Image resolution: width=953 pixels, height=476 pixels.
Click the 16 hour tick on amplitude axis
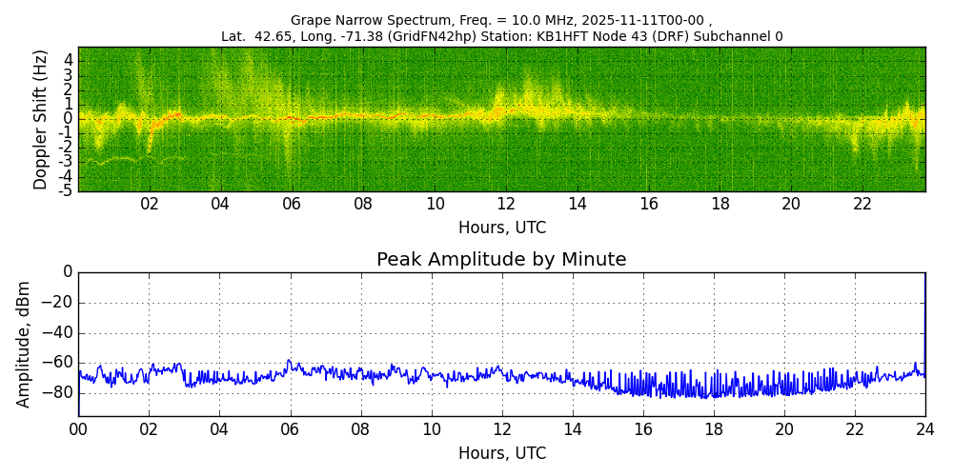(643, 429)
